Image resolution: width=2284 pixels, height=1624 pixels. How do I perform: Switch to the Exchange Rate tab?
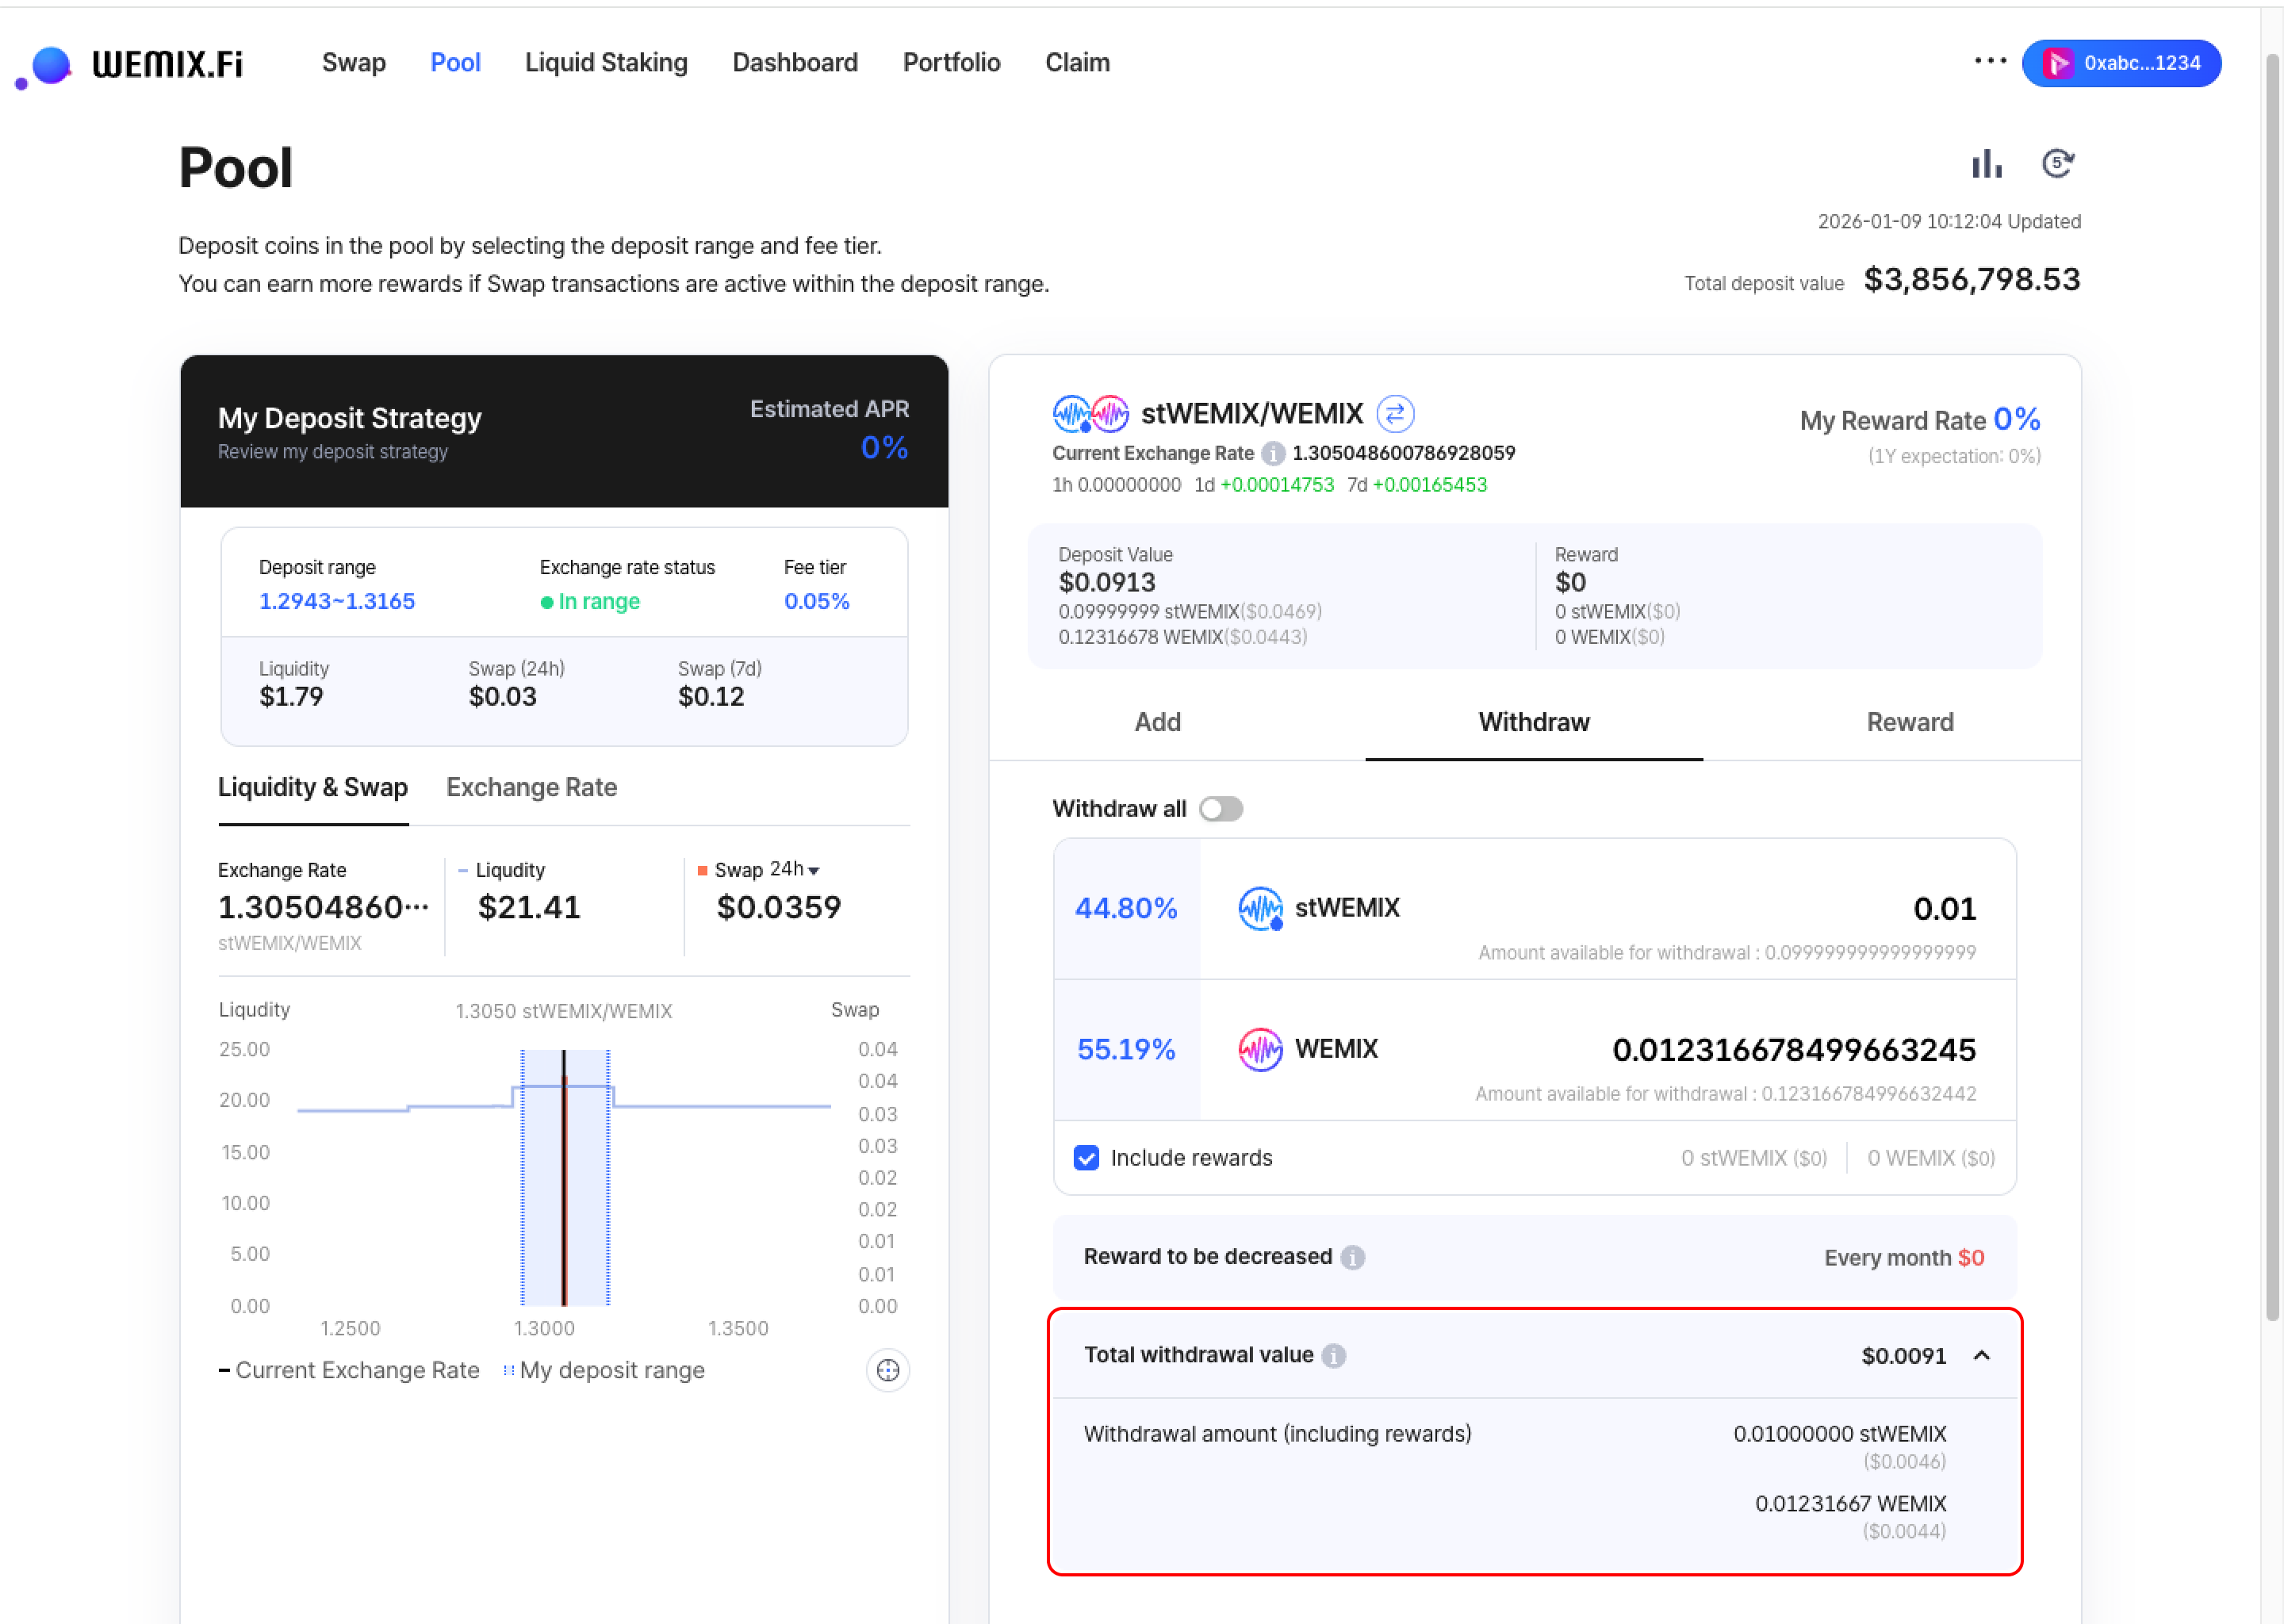(531, 788)
